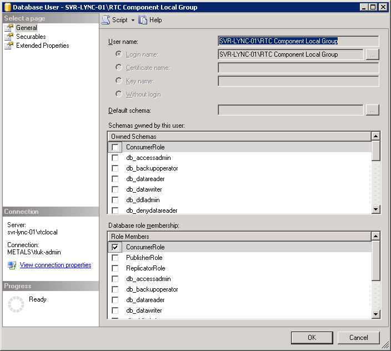The height and width of the screenshot is (351, 391).
Task: Select the Without login radio button
Action: [x=119, y=94]
